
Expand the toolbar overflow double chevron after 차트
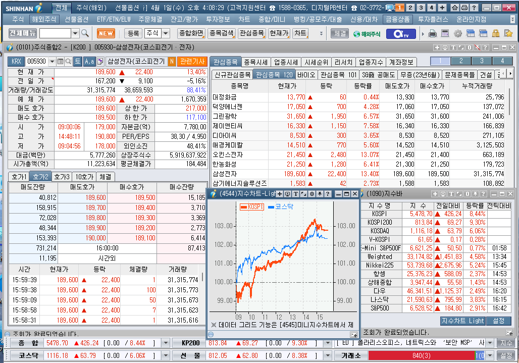[321, 34]
